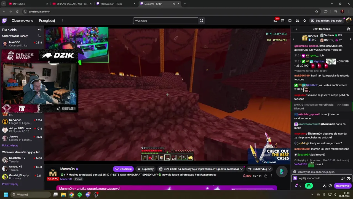The width and height of the screenshot is (353, 199).
Task: Open stream more options three dots
Action: (x=272, y=176)
